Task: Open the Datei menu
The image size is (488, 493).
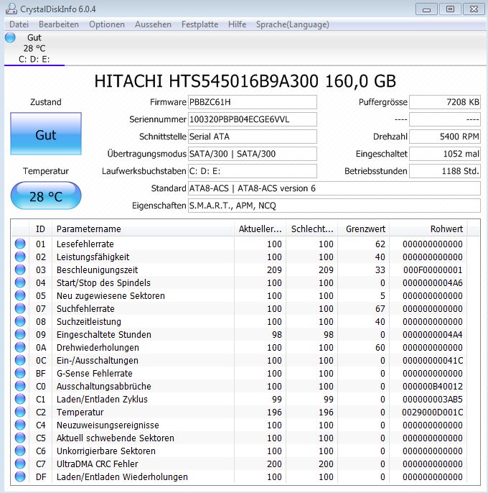Action: point(19,24)
